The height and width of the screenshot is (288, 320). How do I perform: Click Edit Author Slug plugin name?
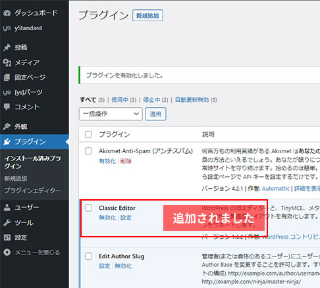(122, 256)
